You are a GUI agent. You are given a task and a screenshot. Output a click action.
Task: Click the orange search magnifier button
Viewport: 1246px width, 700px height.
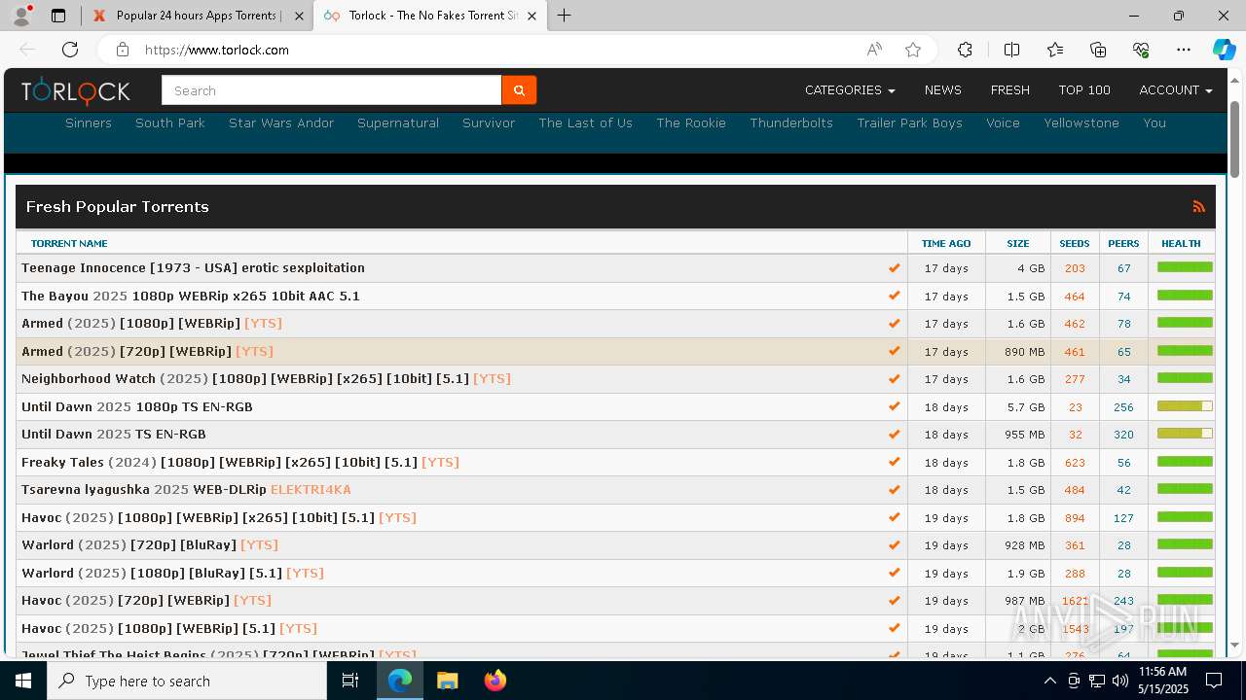click(519, 90)
